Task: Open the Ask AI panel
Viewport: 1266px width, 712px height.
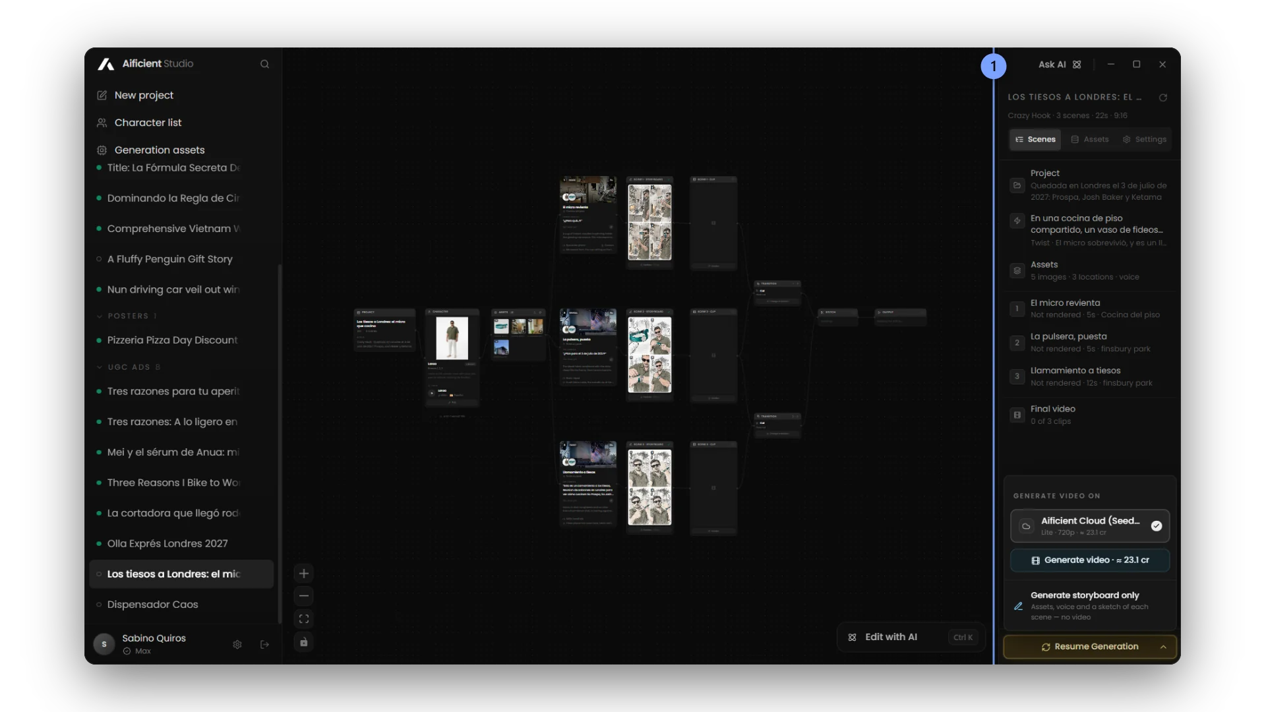Action: (x=1059, y=65)
